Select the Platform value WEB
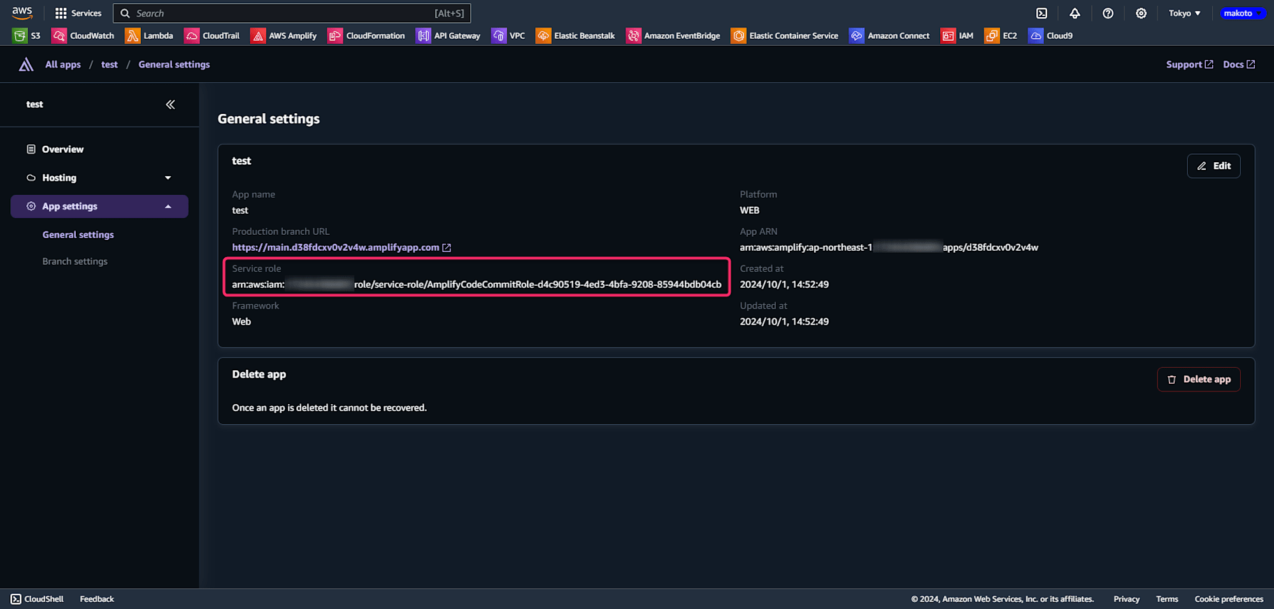 pos(750,211)
